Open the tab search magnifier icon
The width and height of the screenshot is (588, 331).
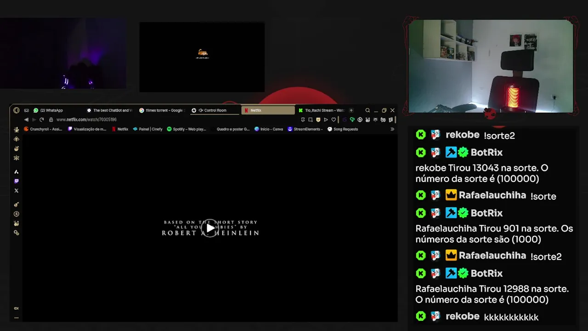click(367, 110)
